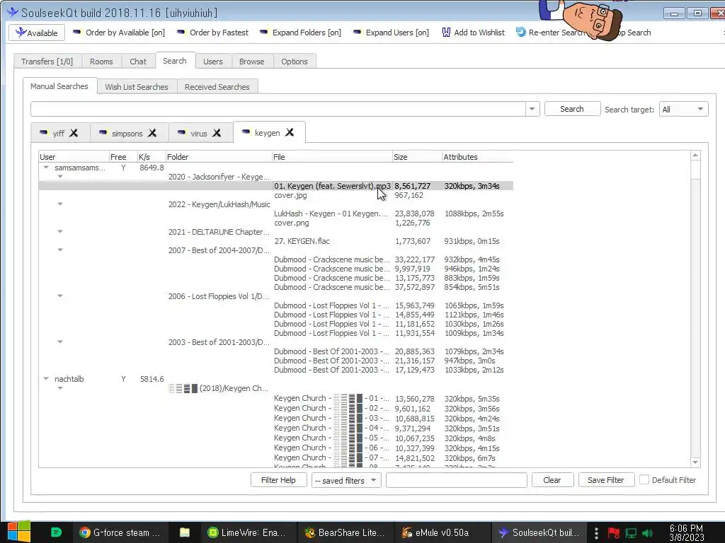Screen dimensions: 725x543
Task: Click the Search button
Action: (x=572, y=109)
